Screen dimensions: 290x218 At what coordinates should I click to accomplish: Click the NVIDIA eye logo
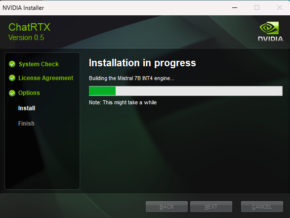coord(269,28)
